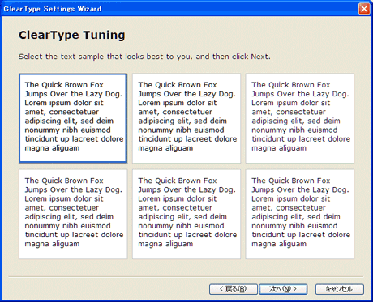Click 'amet, consectetuer' in bottom-middle sample

tap(175, 208)
